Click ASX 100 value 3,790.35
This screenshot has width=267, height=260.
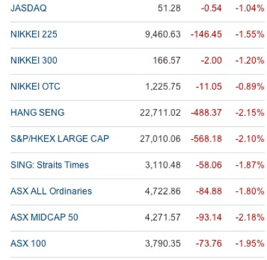(x=163, y=243)
